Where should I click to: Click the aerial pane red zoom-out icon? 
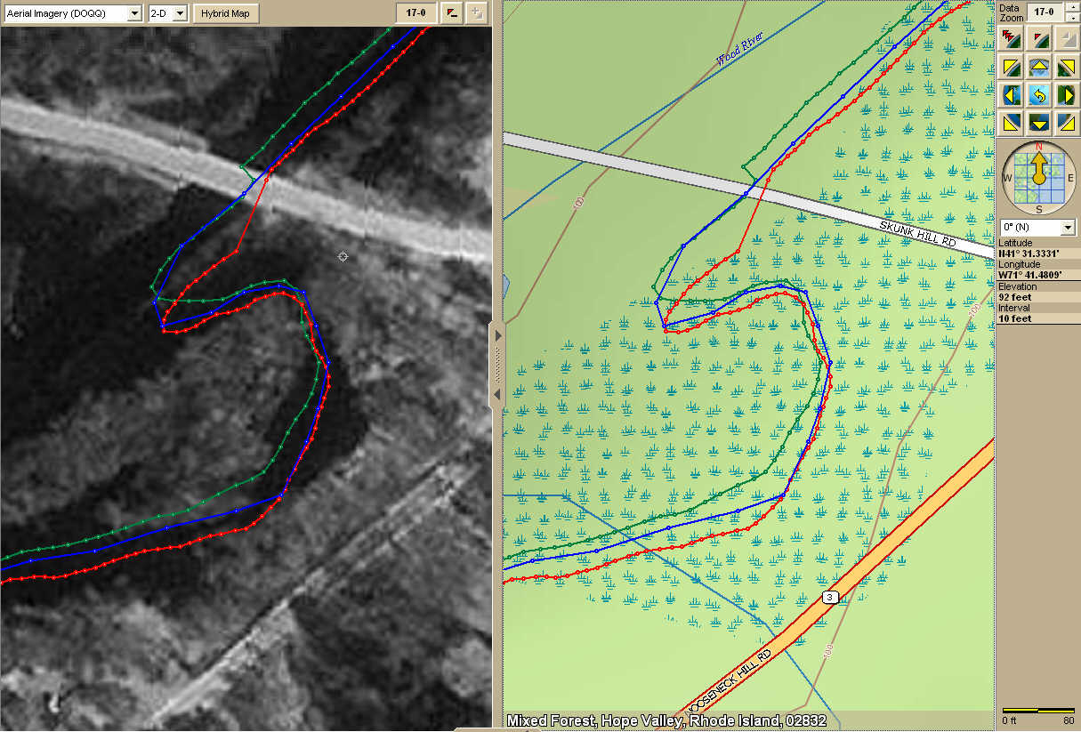click(x=452, y=12)
